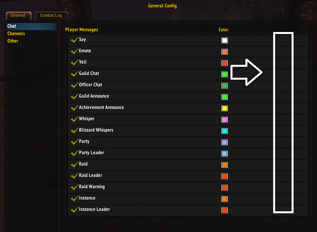This screenshot has width=317, height=232.
Task: Change the Party Leader color
Action: click(x=223, y=153)
